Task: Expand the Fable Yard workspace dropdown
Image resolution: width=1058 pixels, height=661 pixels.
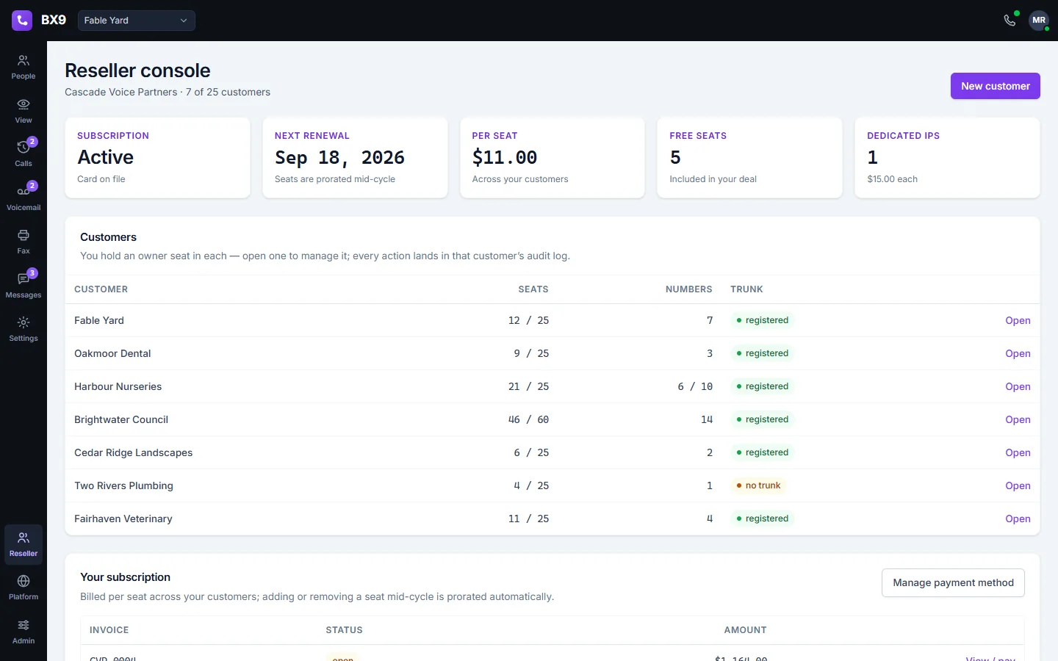Action: pyautogui.click(x=137, y=21)
